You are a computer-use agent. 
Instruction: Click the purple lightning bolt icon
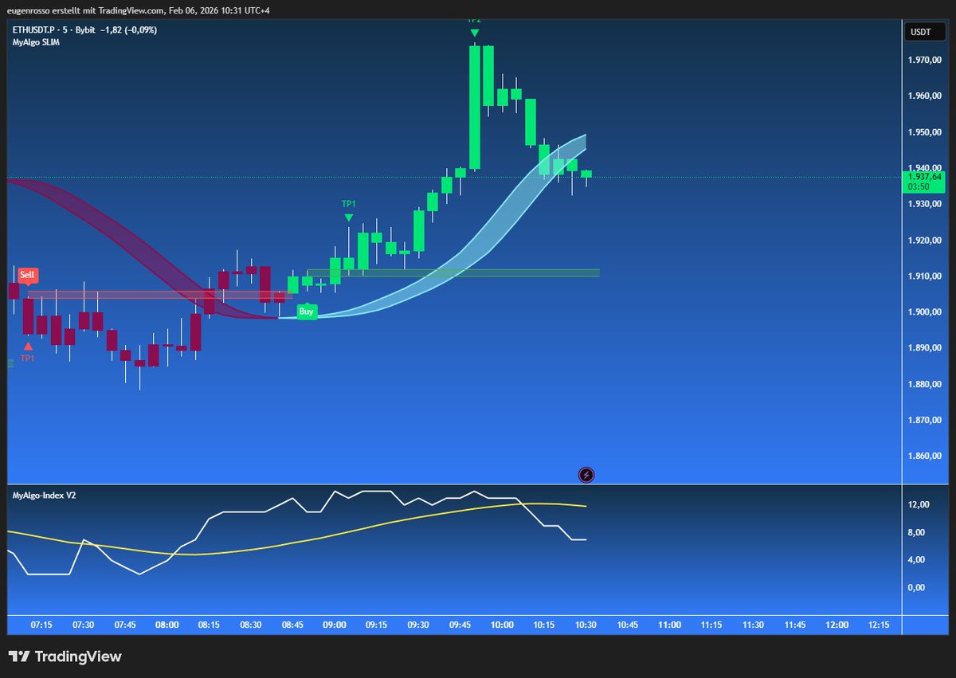[586, 475]
